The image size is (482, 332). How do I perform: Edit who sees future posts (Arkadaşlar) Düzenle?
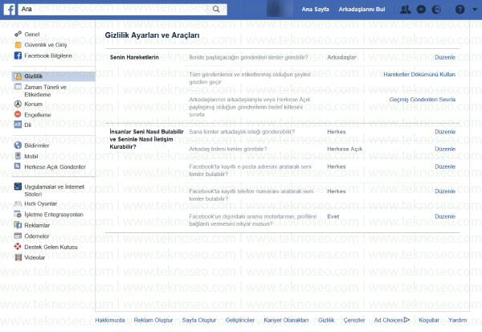(445, 57)
